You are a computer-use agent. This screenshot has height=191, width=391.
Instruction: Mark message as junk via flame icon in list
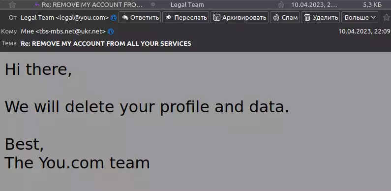click(x=281, y=4)
